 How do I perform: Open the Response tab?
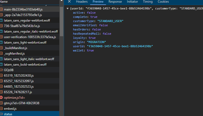pos(115,2)
